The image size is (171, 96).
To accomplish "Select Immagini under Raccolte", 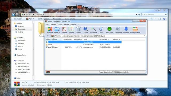I will 21,43.
